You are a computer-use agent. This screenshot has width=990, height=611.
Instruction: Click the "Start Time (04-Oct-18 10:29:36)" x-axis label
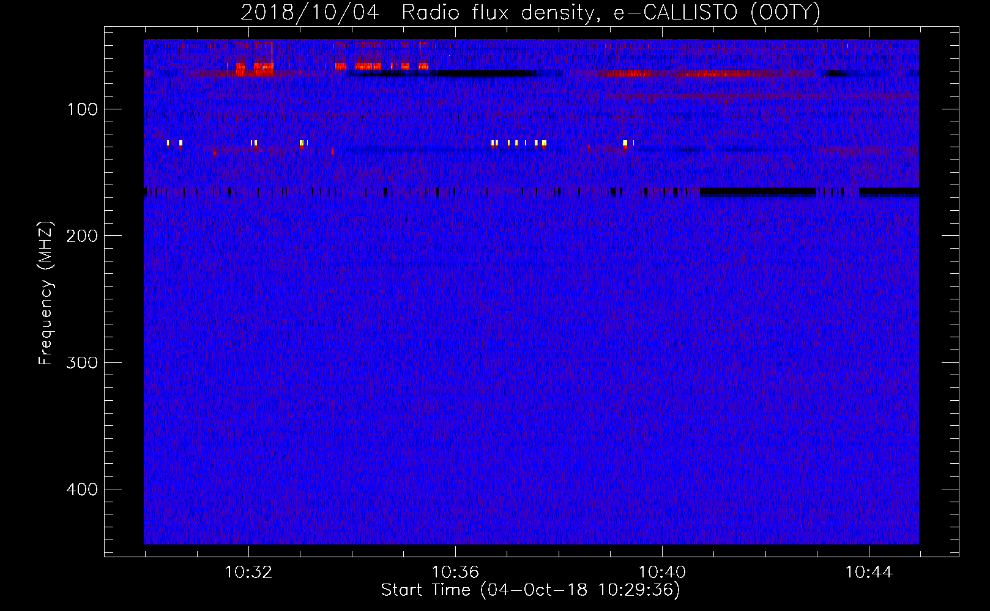(530, 590)
